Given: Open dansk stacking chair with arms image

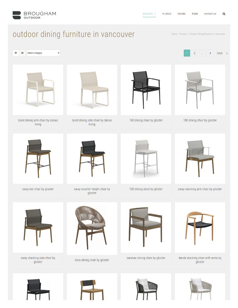Looking at the screenshot, I should coord(200,228).
